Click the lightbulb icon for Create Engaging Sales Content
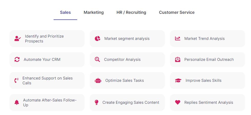Screen dimensions: 251x115 point(96,102)
